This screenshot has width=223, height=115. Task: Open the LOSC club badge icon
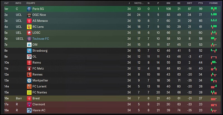pyautogui.click(x=29, y=33)
